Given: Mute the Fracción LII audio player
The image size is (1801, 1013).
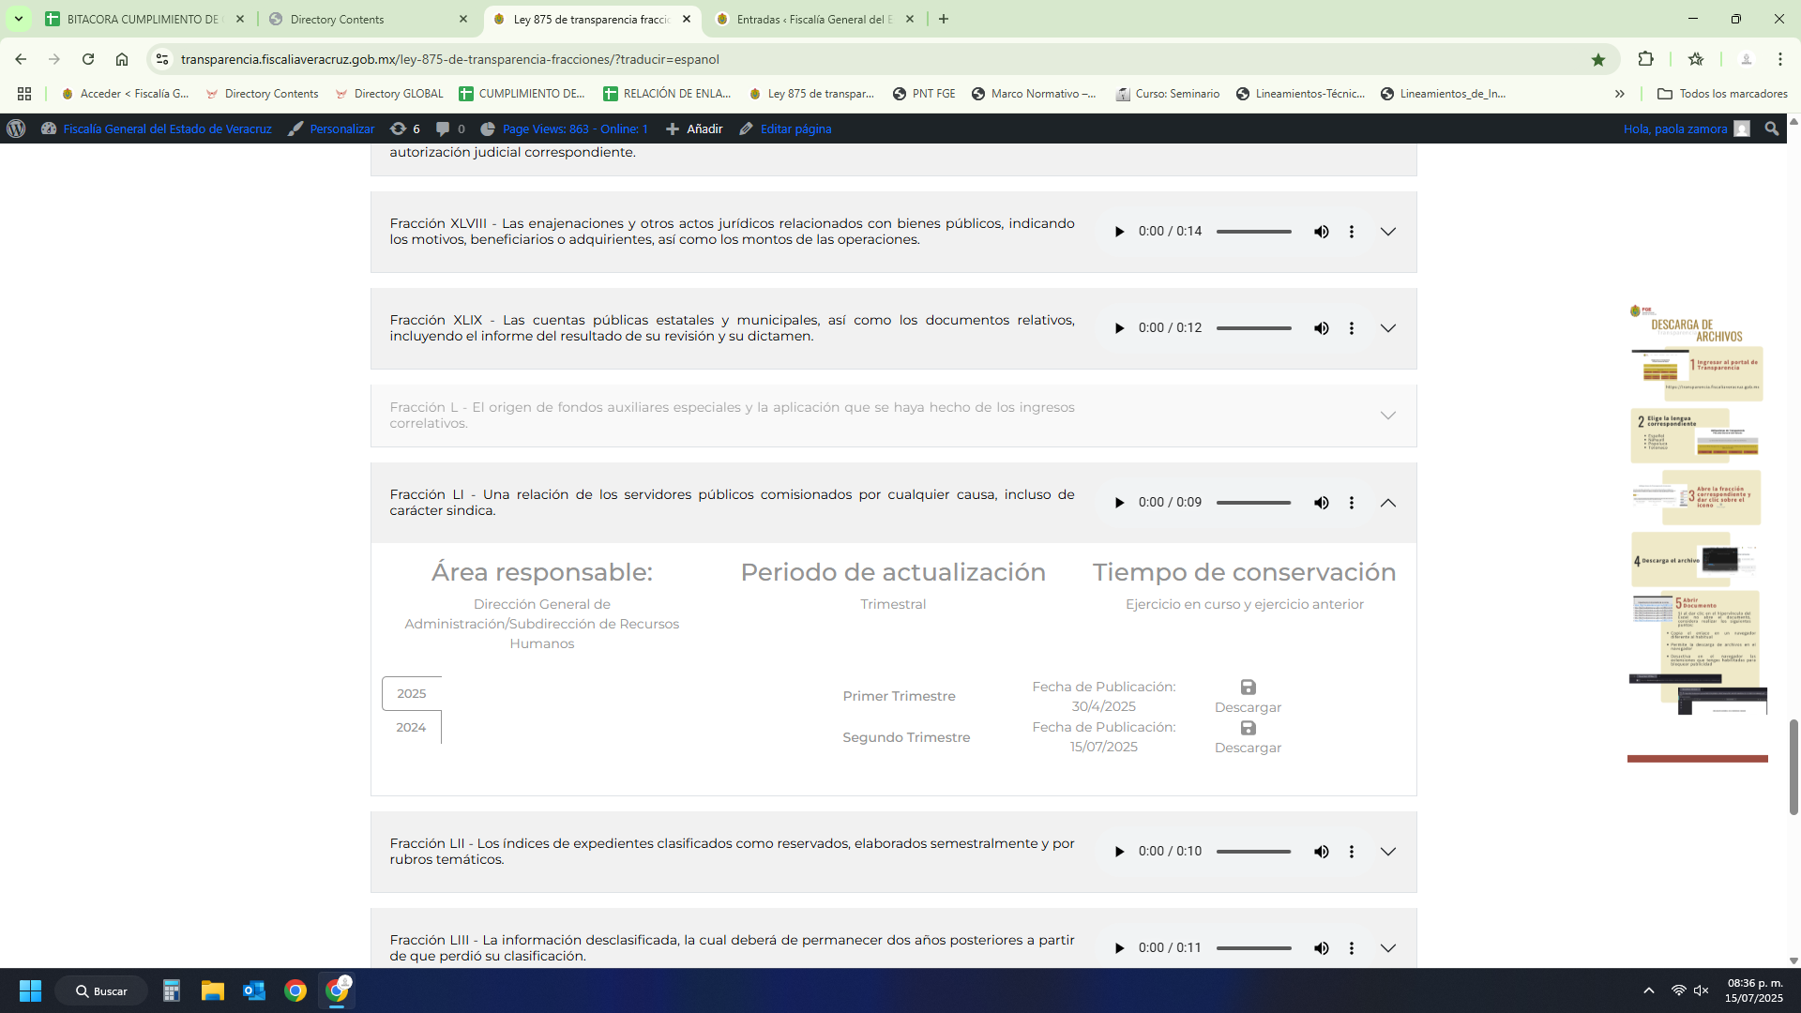Looking at the screenshot, I should click(x=1321, y=852).
